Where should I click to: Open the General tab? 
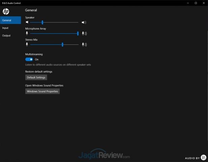(x=10, y=20)
